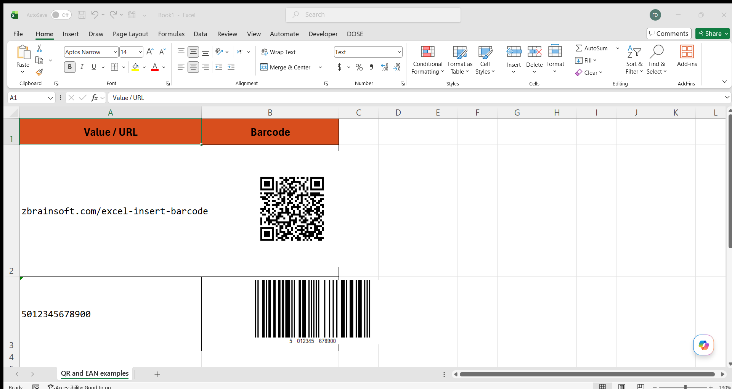Add a new sheet with plus button

pos(157,374)
